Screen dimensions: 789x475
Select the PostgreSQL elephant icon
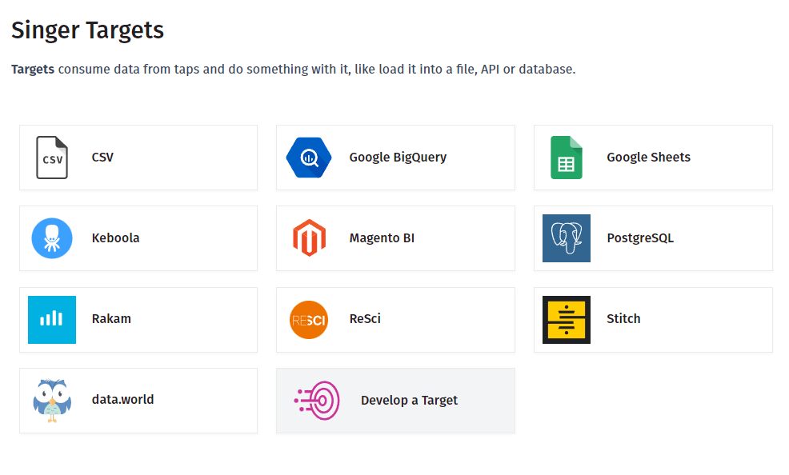pos(567,237)
